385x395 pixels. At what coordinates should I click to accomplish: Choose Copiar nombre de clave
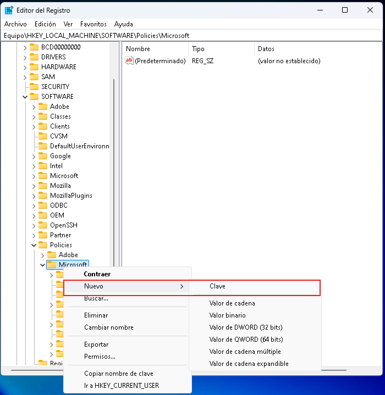(128, 374)
